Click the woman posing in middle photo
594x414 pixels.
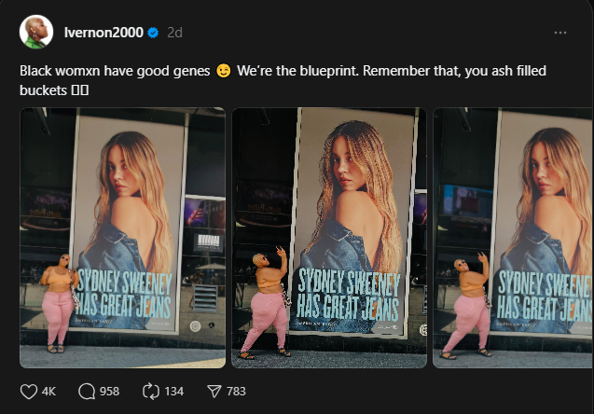point(267,302)
